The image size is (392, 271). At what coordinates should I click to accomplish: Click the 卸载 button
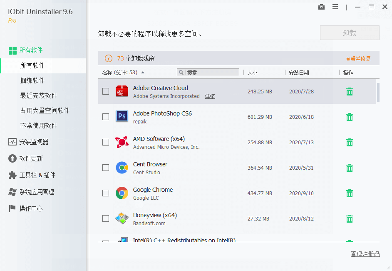[350, 33]
